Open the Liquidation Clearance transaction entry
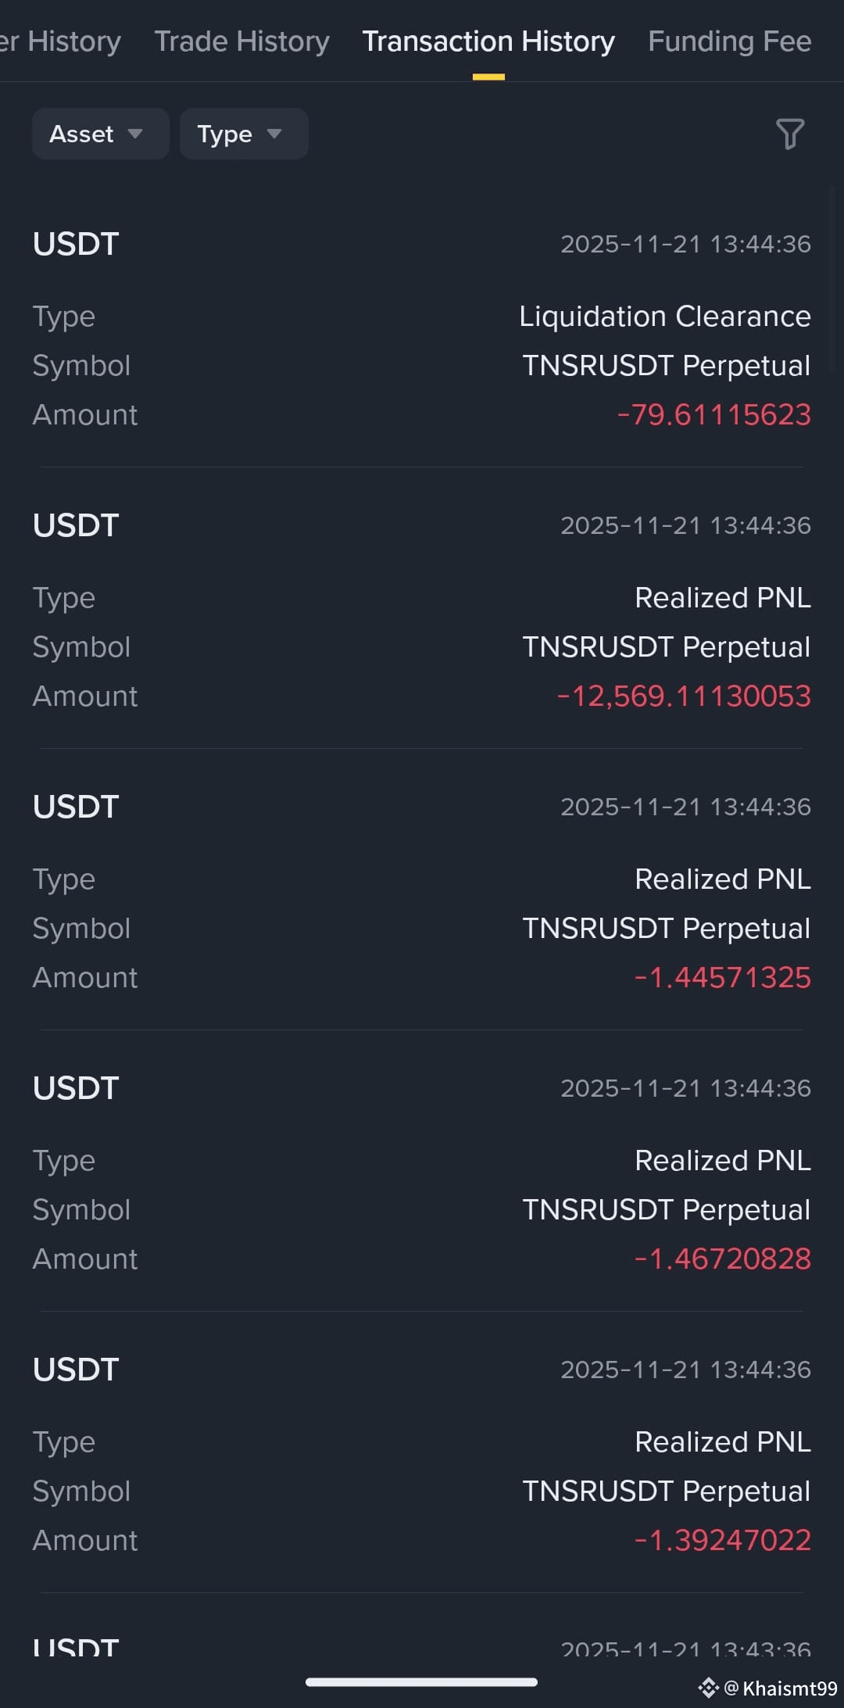This screenshot has width=844, height=1708. [x=422, y=328]
